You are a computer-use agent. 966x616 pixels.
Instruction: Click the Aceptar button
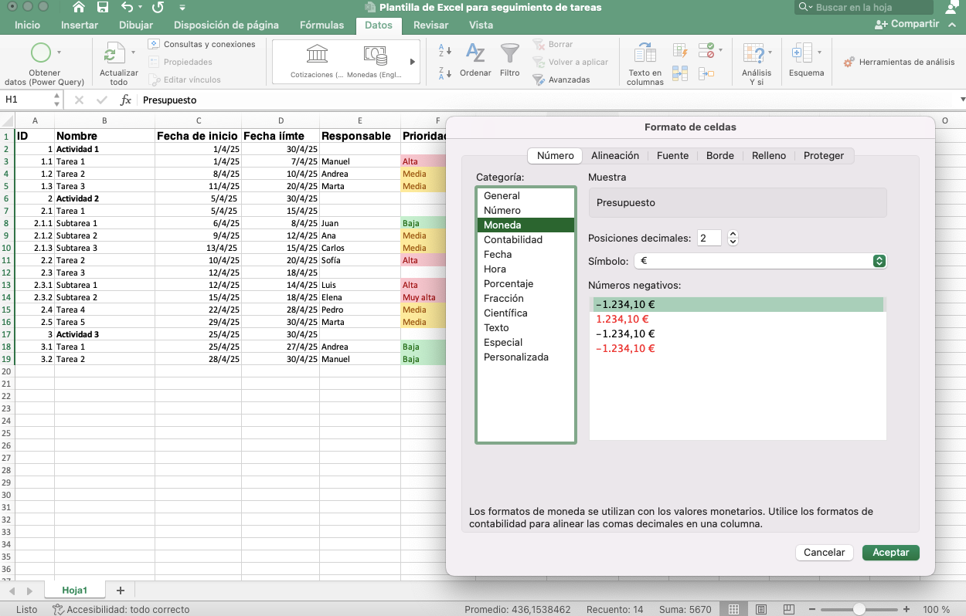point(890,552)
